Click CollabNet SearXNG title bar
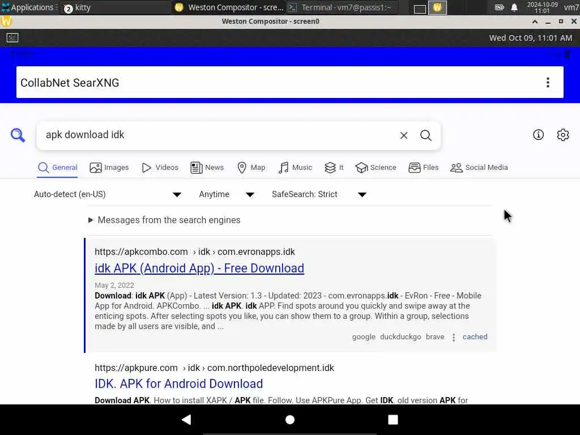The width and height of the screenshot is (580, 435). coord(289,83)
